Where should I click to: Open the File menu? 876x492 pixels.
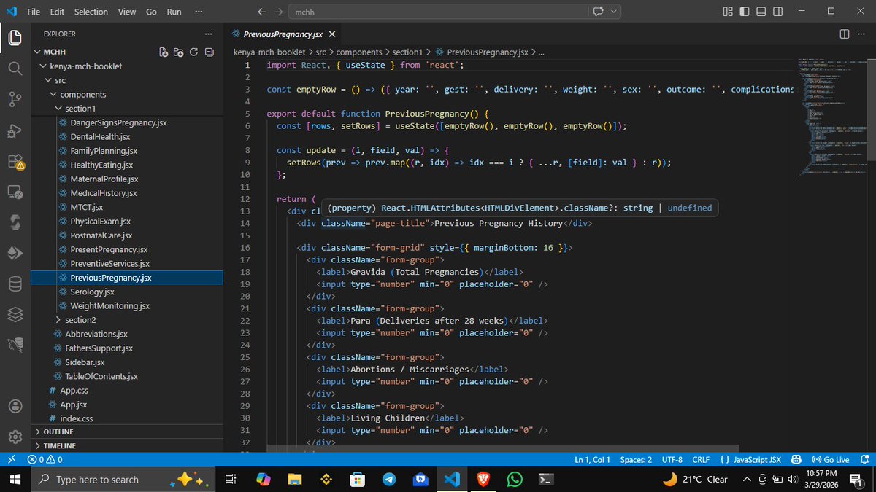point(35,12)
